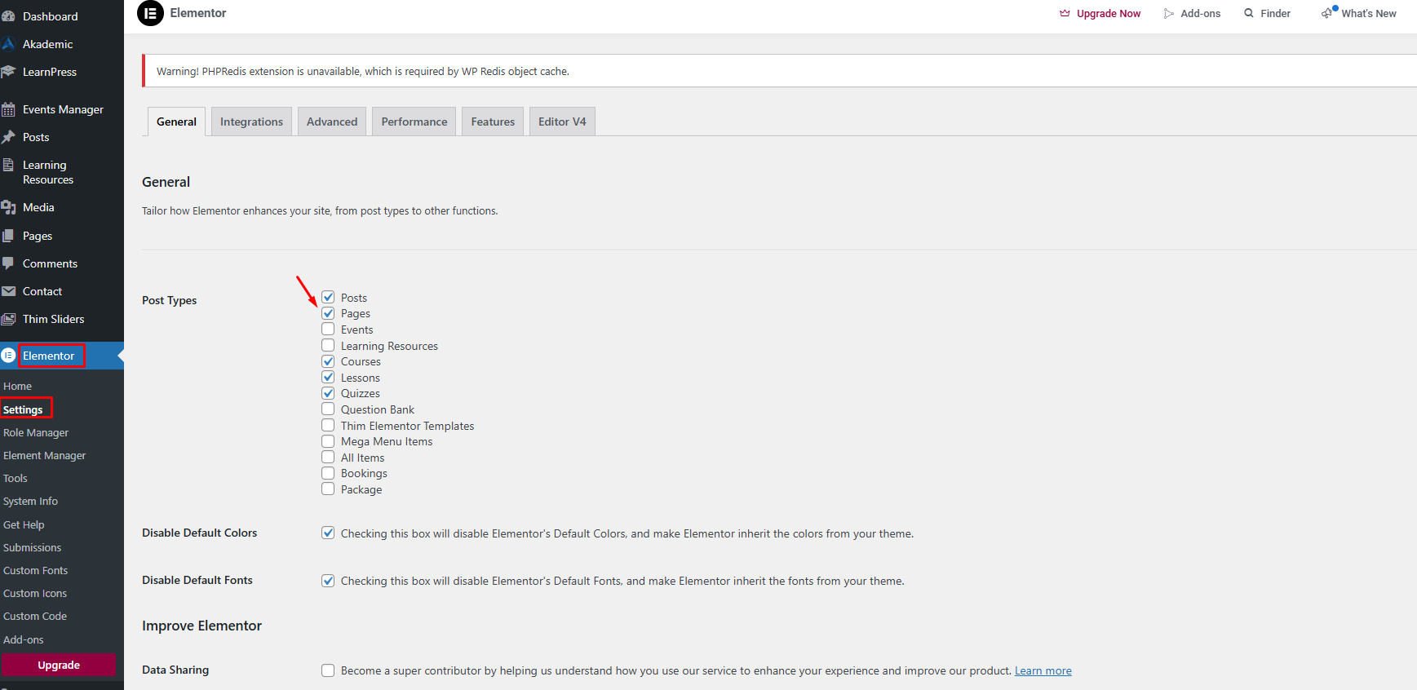Click the Finder search icon
Image resolution: width=1417 pixels, height=690 pixels.
1248,13
